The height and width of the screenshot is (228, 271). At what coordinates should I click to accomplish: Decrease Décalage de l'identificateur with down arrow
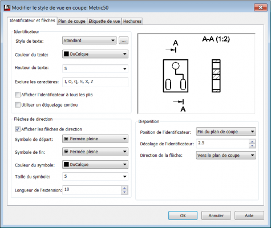(x=252, y=146)
